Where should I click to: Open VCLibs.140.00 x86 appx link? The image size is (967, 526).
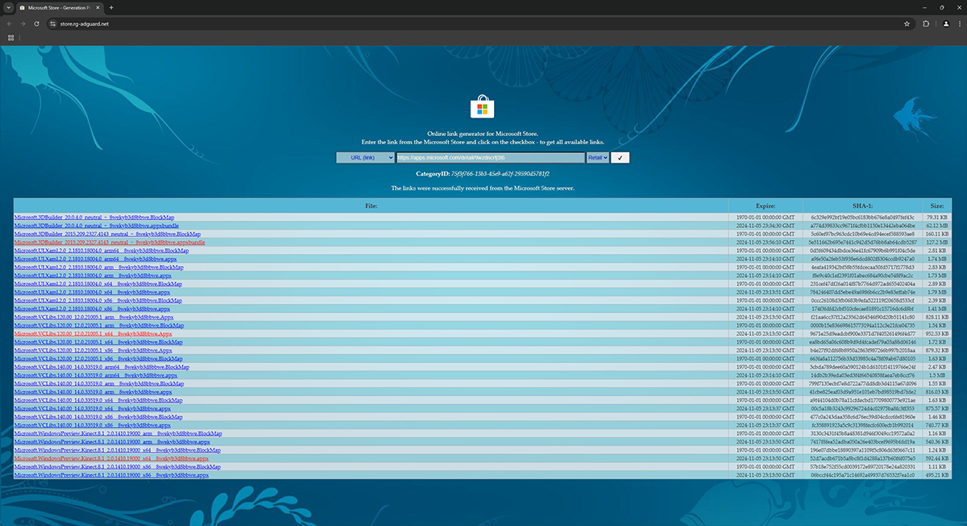point(93,425)
